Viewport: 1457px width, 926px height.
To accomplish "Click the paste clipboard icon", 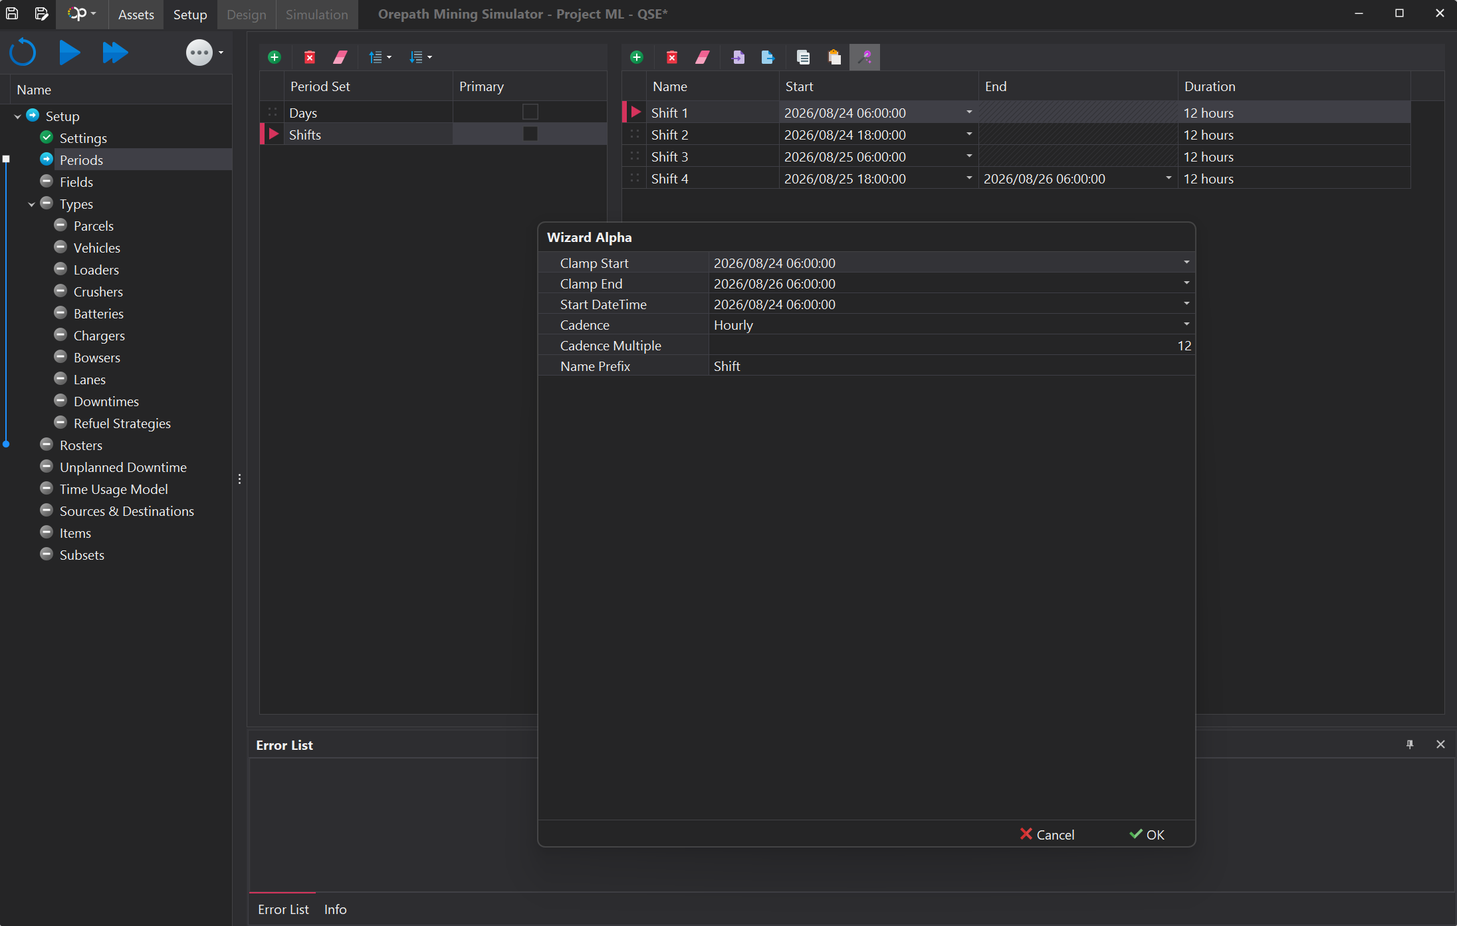I will pos(834,57).
